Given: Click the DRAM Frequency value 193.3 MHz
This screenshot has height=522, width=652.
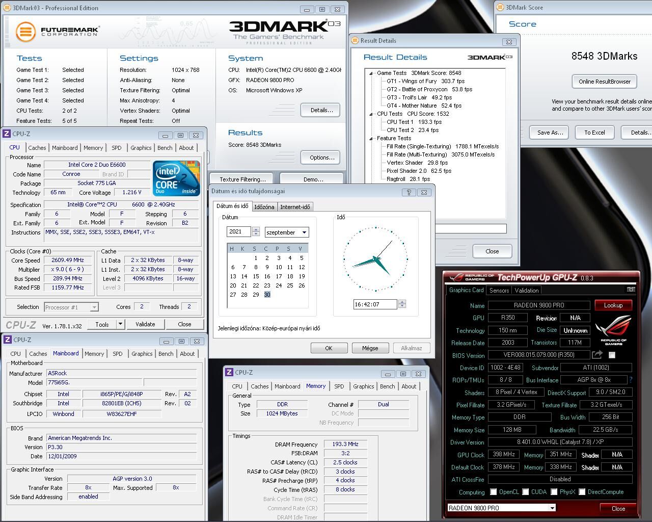Looking at the screenshot, I should pos(345,444).
